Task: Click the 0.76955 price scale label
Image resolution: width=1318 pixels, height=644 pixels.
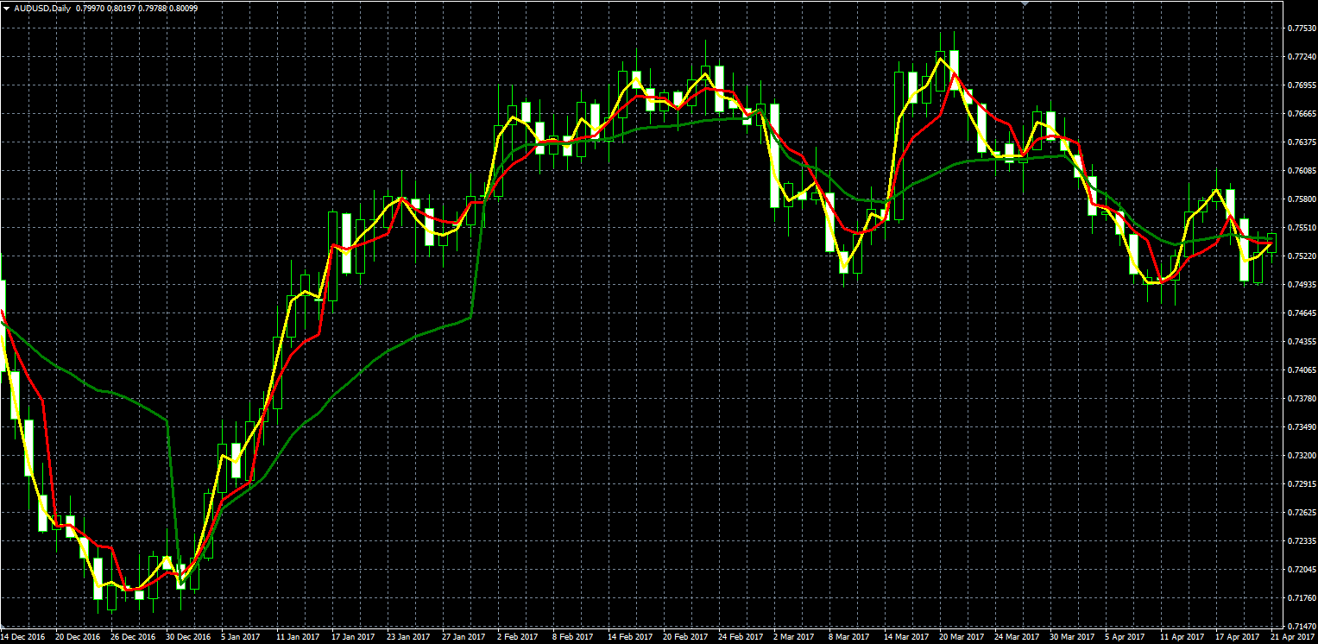Action: [1300, 85]
